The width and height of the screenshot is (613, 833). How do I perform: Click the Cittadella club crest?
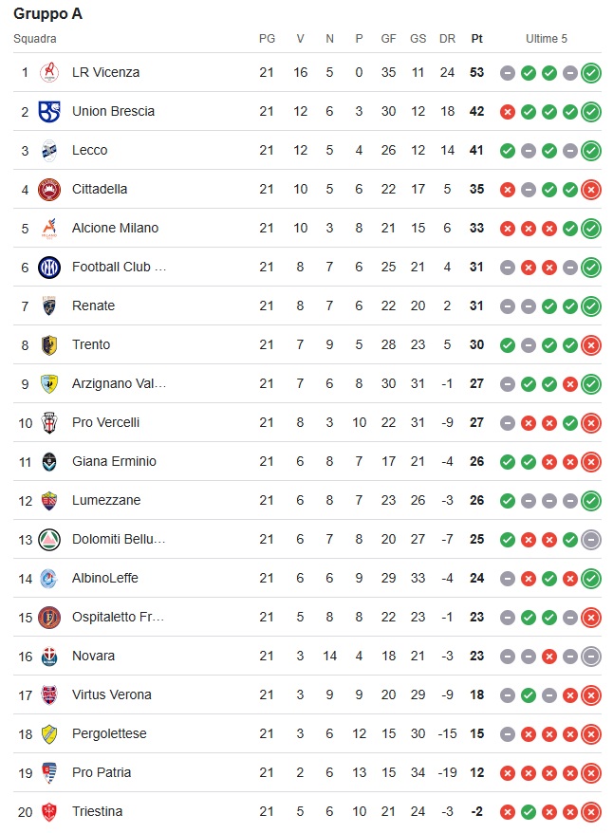click(49, 189)
